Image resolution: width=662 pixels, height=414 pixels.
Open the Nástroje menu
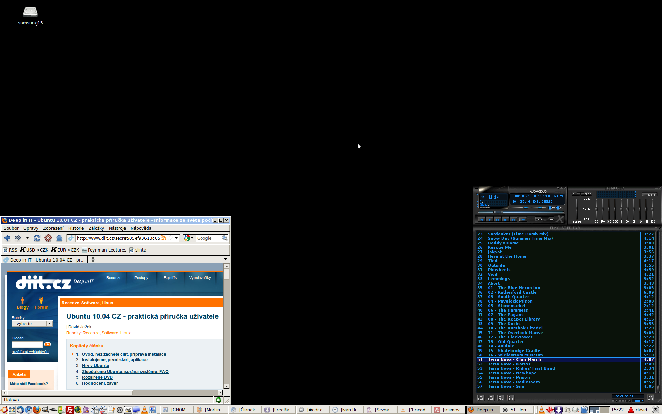coord(117,228)
